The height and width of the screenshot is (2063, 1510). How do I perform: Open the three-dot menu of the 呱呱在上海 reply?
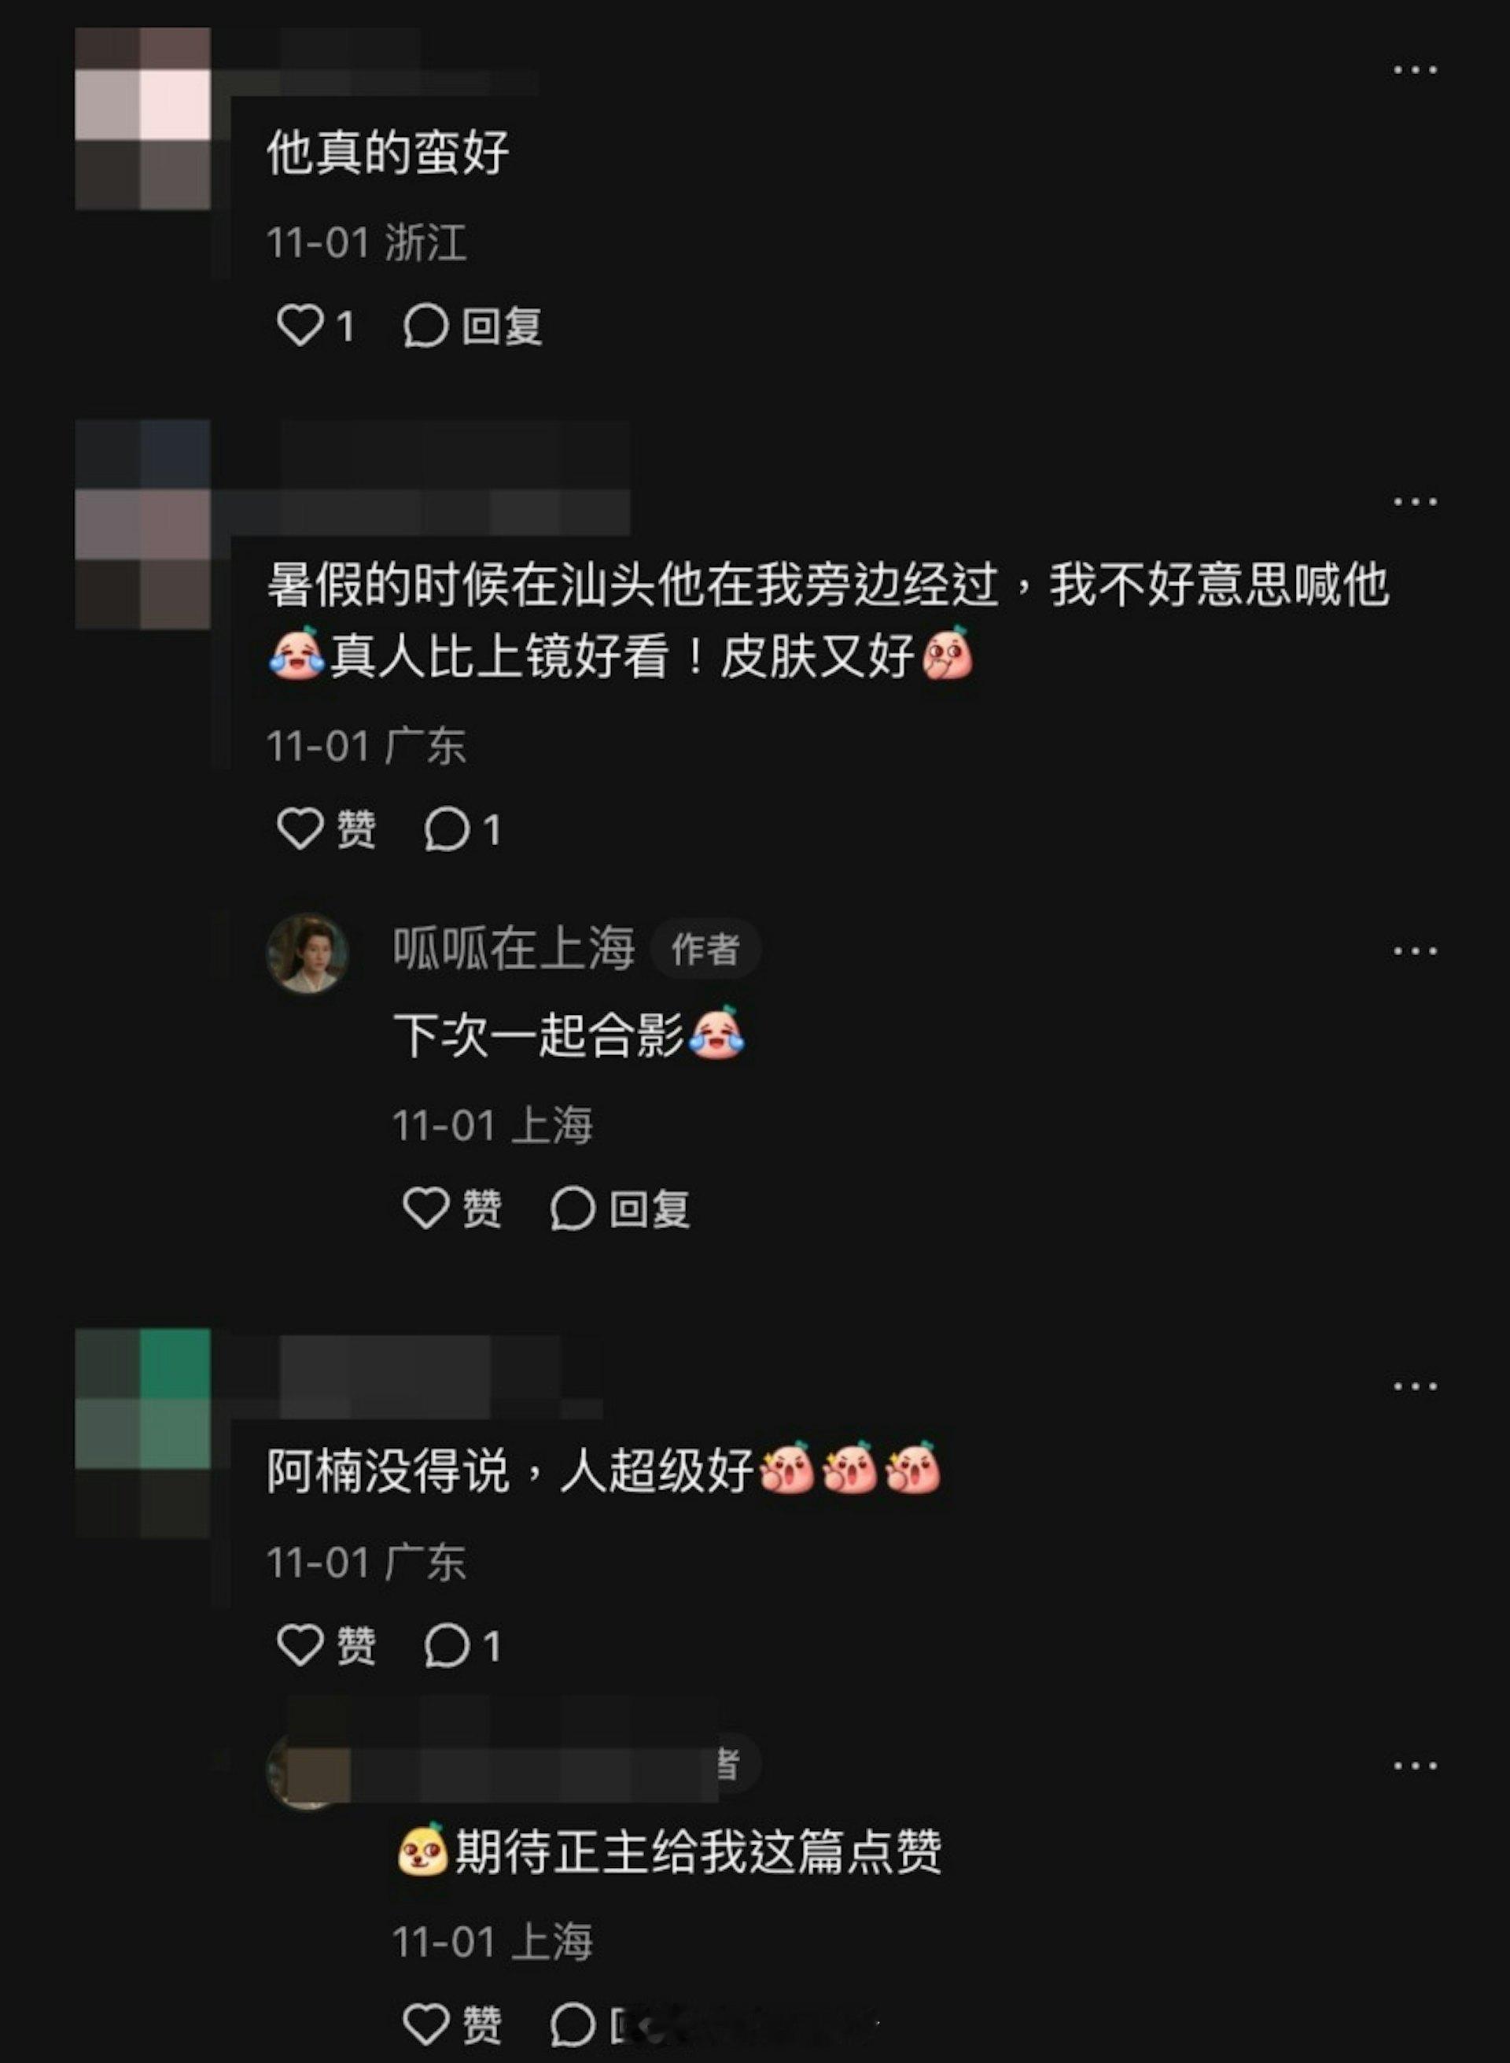click(x=1415, y=951)
